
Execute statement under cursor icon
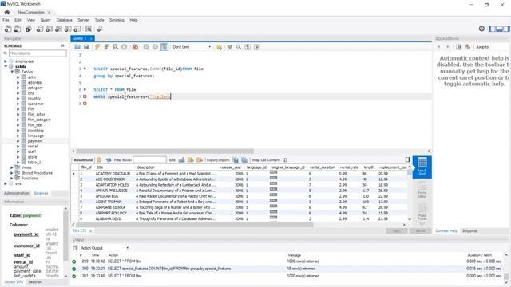click(x=106, y=47)
